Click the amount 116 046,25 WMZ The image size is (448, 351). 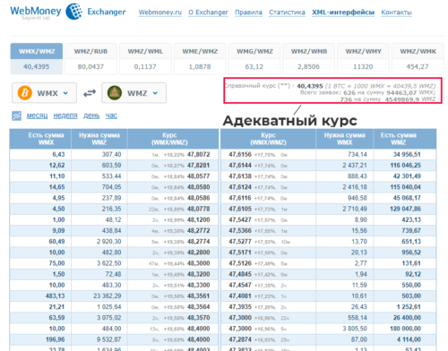pyautogui.click(x=406, y=166)
